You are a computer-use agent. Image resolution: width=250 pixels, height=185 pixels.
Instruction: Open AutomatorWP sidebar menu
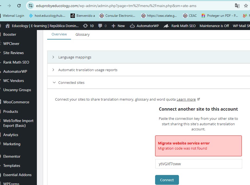pos(15,71)
